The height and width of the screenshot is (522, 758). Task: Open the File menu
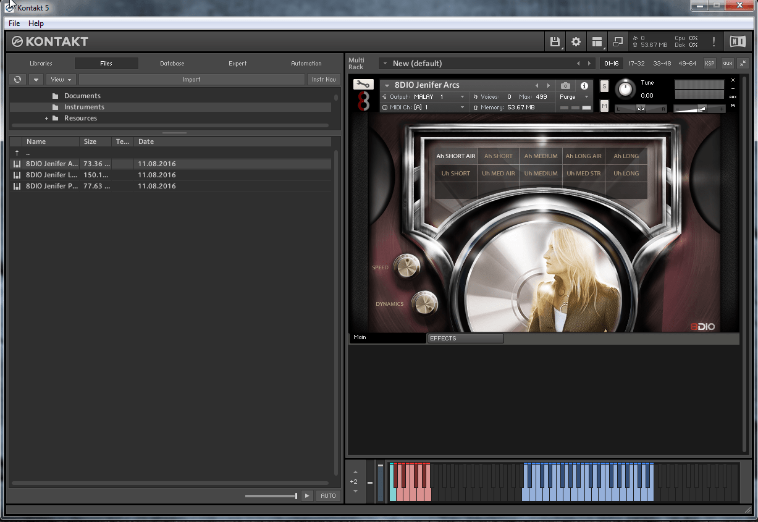click(14, 23)
